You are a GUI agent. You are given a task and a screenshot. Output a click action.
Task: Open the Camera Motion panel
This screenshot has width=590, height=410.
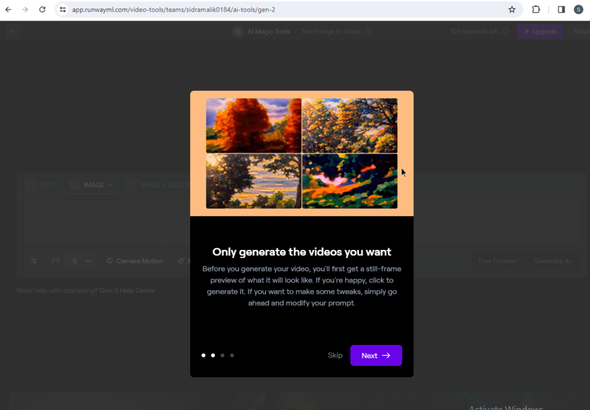[134, 261]
